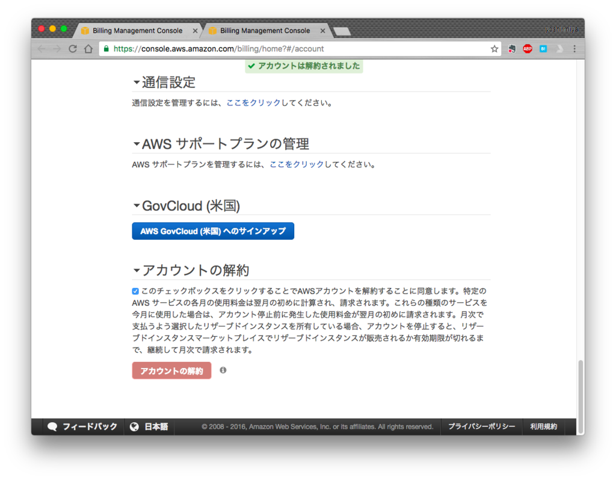Click the red アカウントの解約 button
The image size is (616, 480).
171,370
